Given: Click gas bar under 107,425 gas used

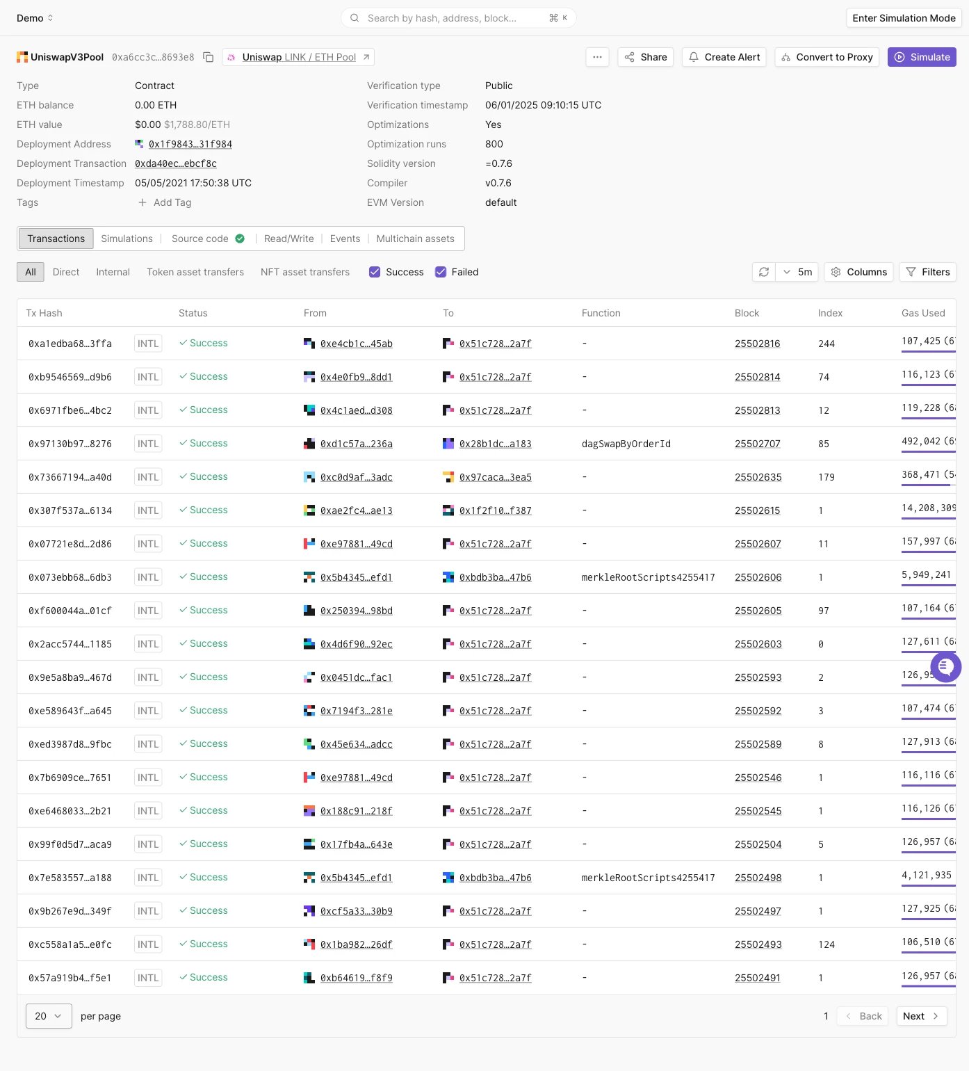Looking at the screenshot, I should pyautogui.click(x=929, y=352).
